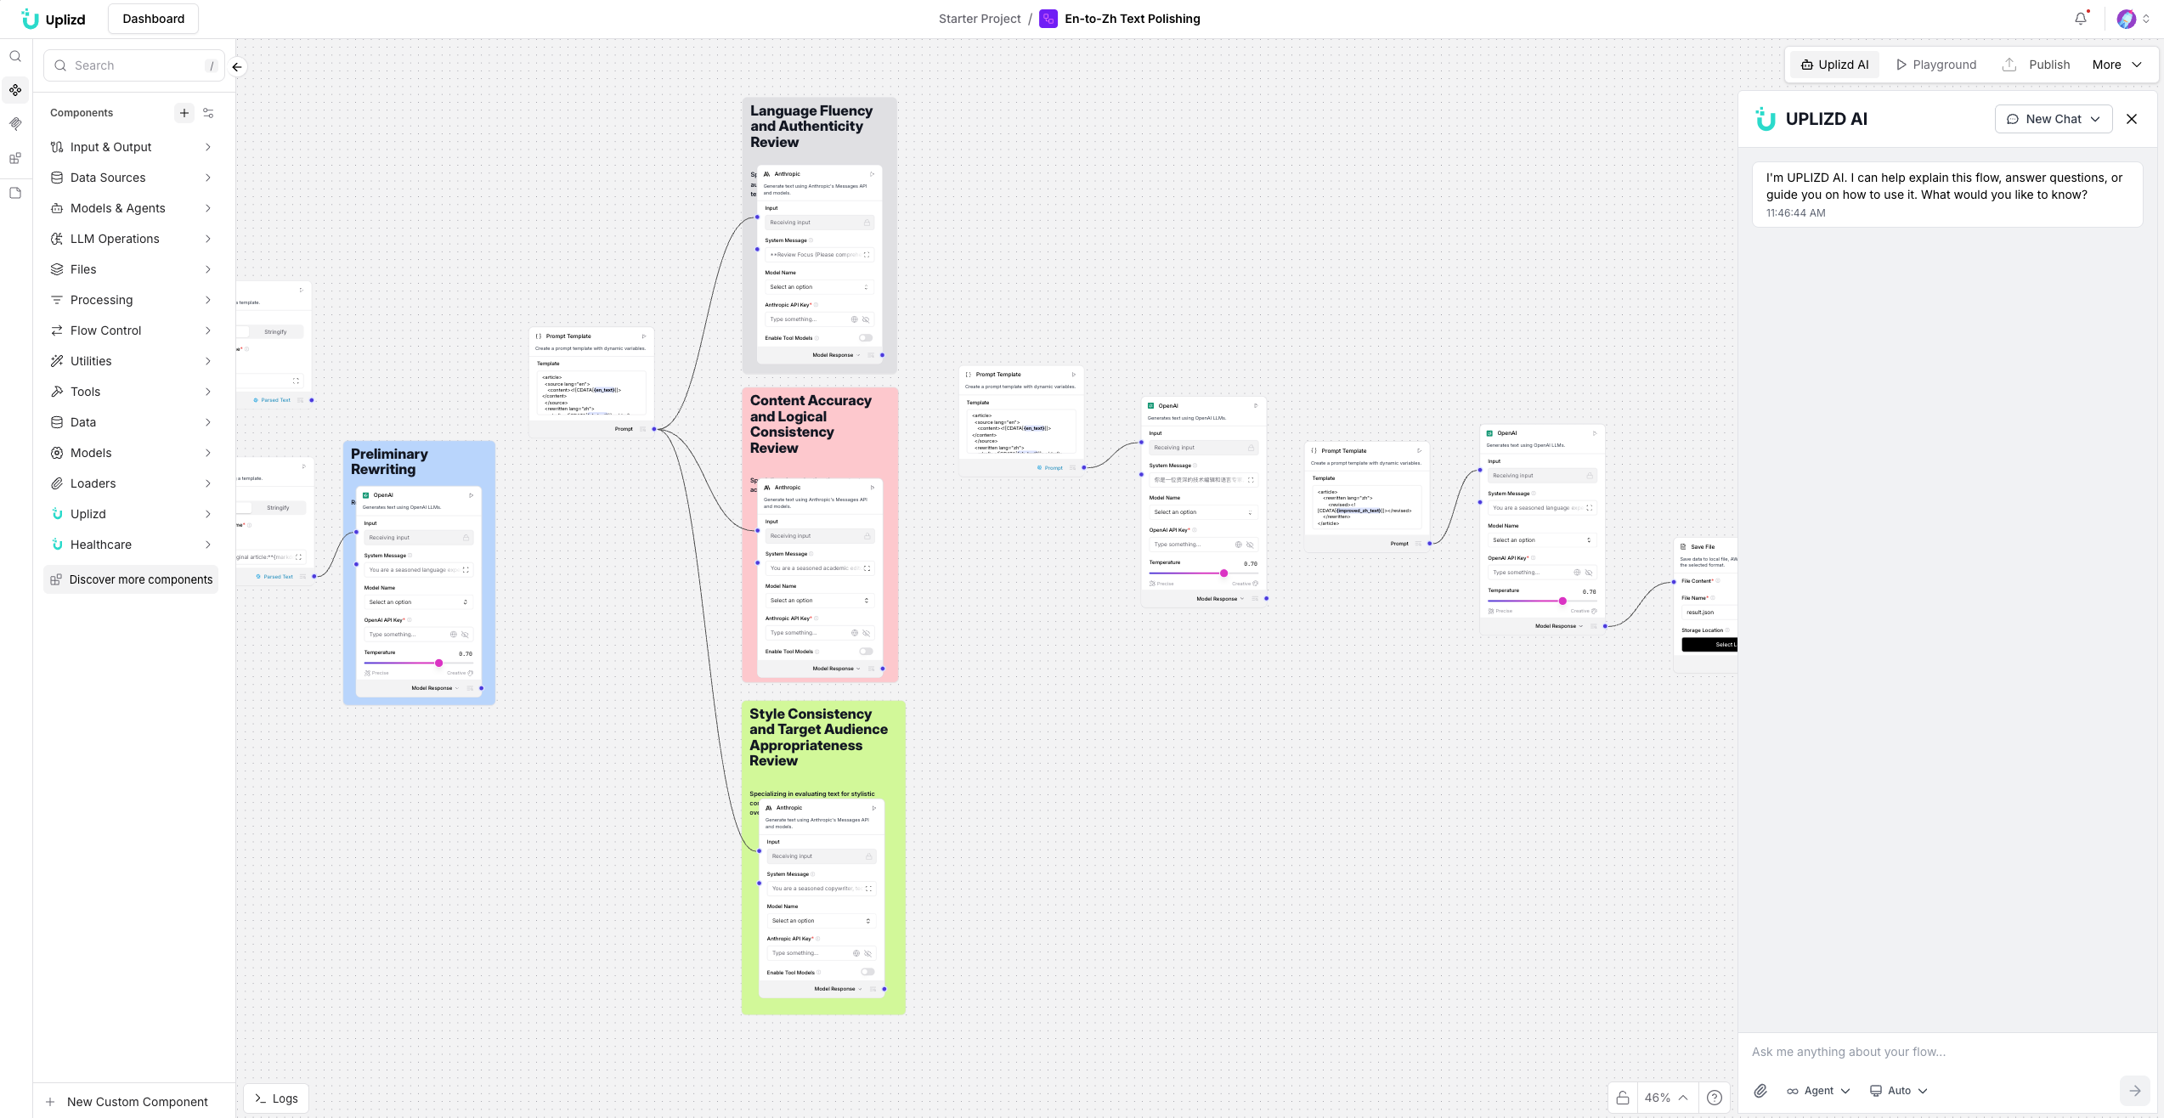Click the Dashboard button
The width and height of the screenshot is (2164, 1118).
pos(153,19)
